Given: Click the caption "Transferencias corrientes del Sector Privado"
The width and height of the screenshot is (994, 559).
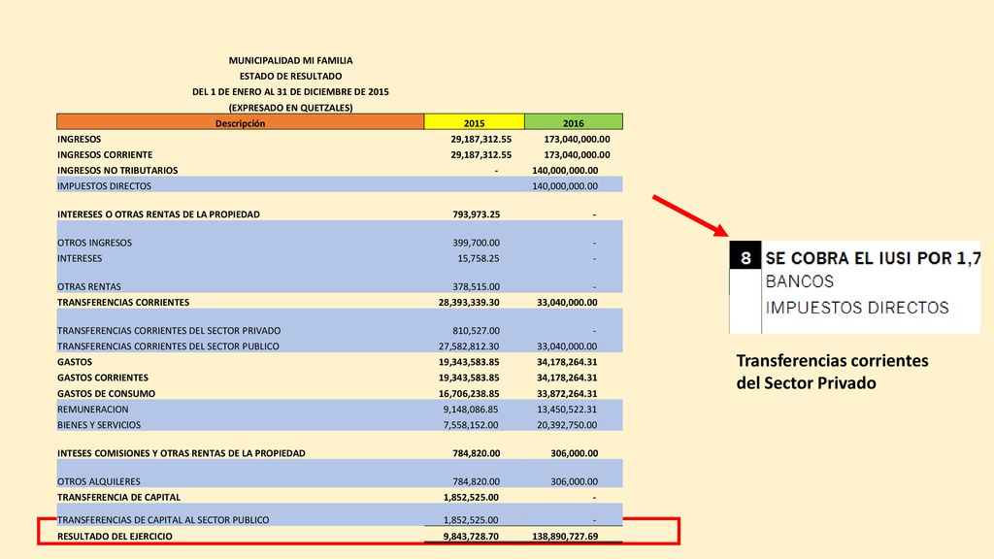Looking at the screenshot, I should pos(832,372).
